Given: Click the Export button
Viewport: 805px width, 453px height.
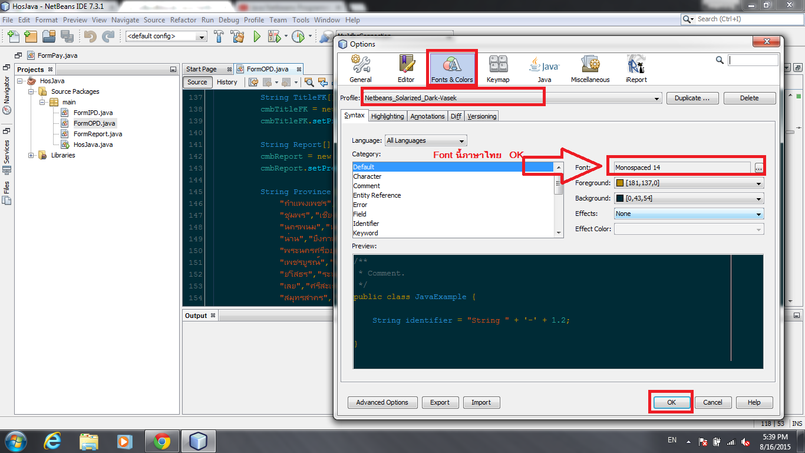Looking at the screenshot, I should tap(440, 402).
